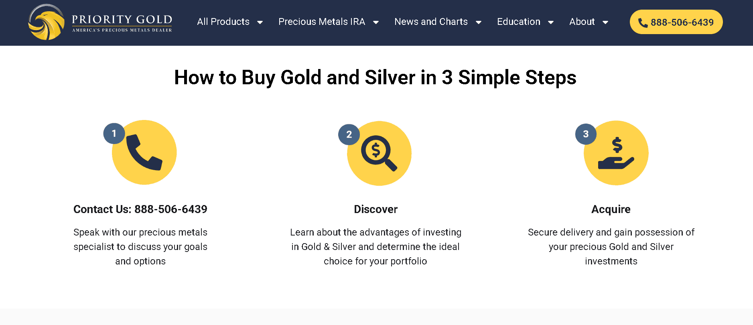Screen dimensions: 753x325
Task: Click the Acquire heading
Action: coord(611,209)
